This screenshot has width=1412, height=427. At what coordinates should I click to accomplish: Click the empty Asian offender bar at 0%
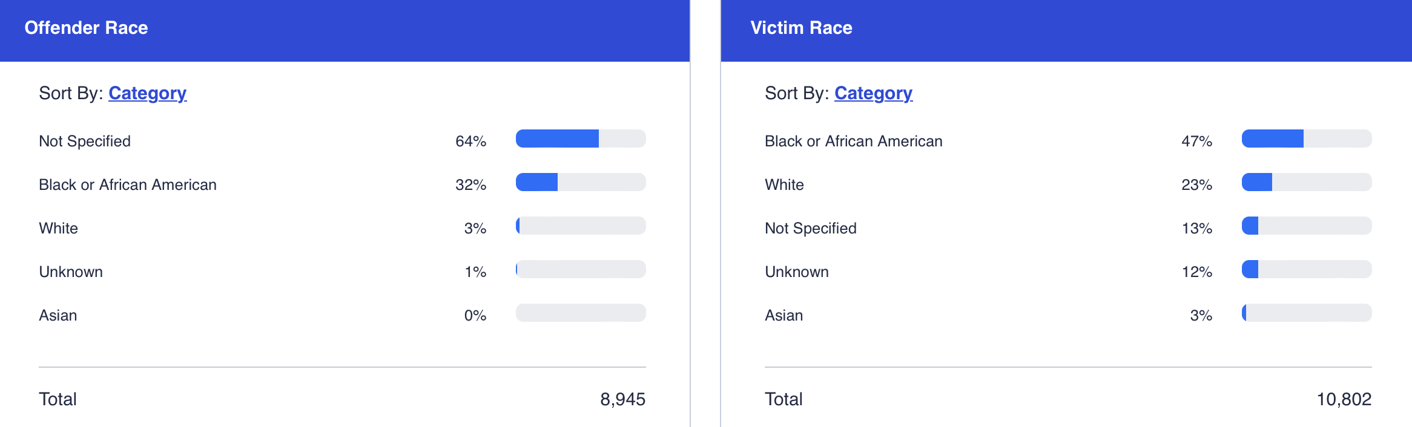(x=580, y=313)
